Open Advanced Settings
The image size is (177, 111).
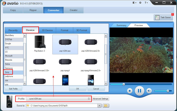100,99
